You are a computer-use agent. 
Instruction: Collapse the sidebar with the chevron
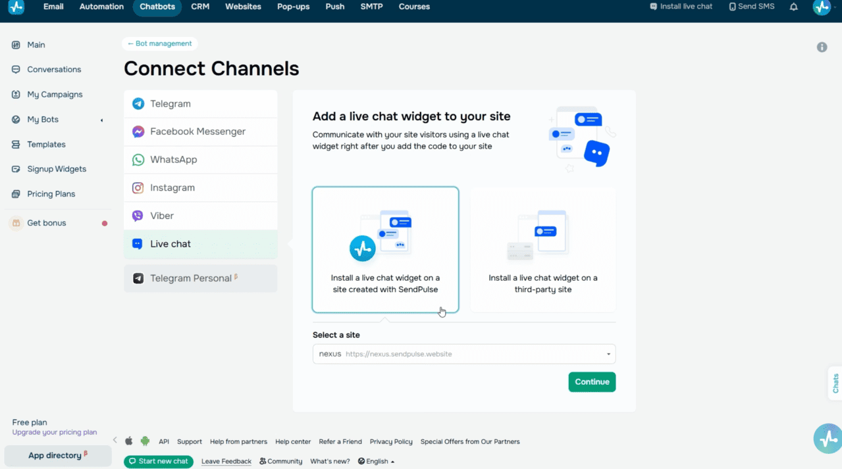(x=115, y=440)
